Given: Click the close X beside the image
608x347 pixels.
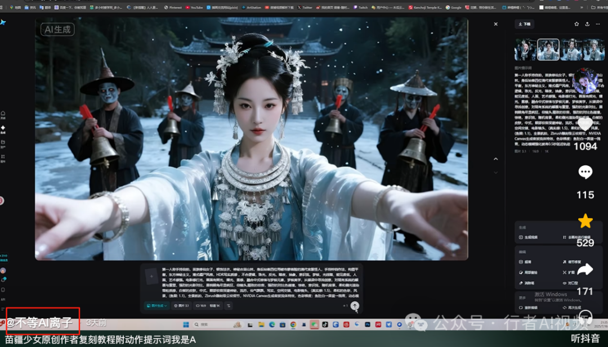Looking at the screenshot, I should point(495,24).
